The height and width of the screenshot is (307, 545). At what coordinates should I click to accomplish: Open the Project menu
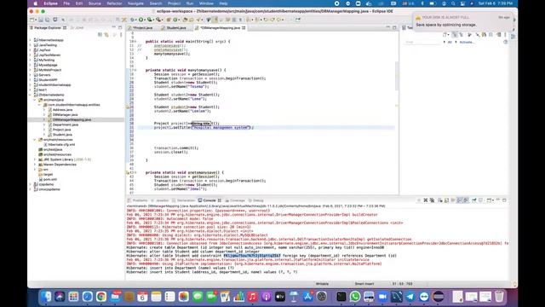pos(174,3)
